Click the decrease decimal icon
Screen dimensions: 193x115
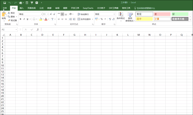tap(113, 19)
